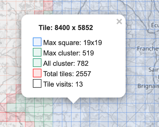Click the 'Tile: 8400 x 5852' heading
This screenshot has width=159, height=127.
[x=66, y=28]
